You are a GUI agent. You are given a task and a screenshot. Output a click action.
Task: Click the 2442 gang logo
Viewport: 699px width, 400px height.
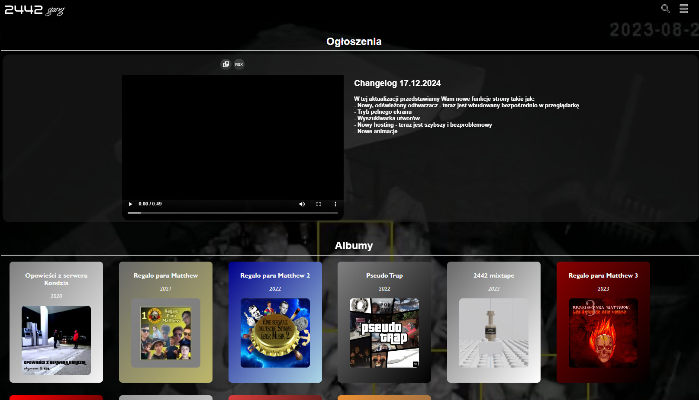point(34,10)
